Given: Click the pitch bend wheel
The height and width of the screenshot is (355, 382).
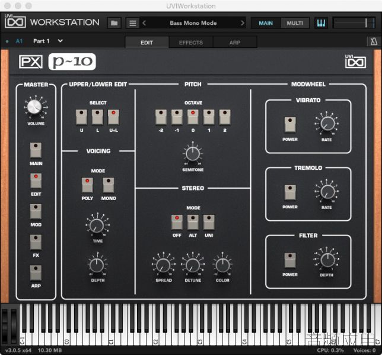Looking at the screenshot, I should [5, 325].
